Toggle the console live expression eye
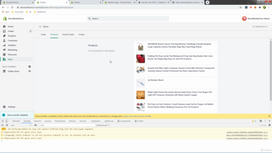The image size is (272, 153). click(x=35, y=125)
